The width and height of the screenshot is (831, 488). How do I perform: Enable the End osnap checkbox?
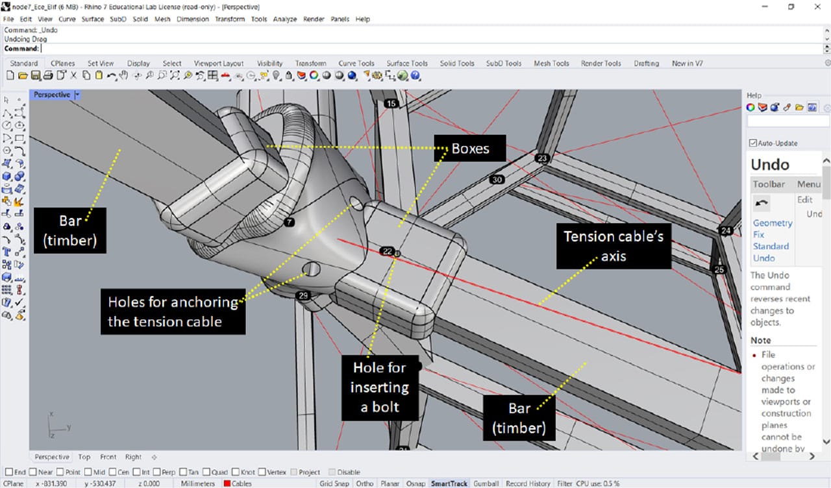8,472
